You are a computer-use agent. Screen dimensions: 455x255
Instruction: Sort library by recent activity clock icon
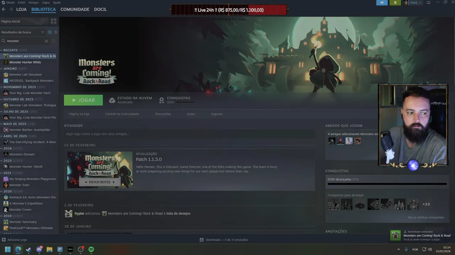(50, 32)
